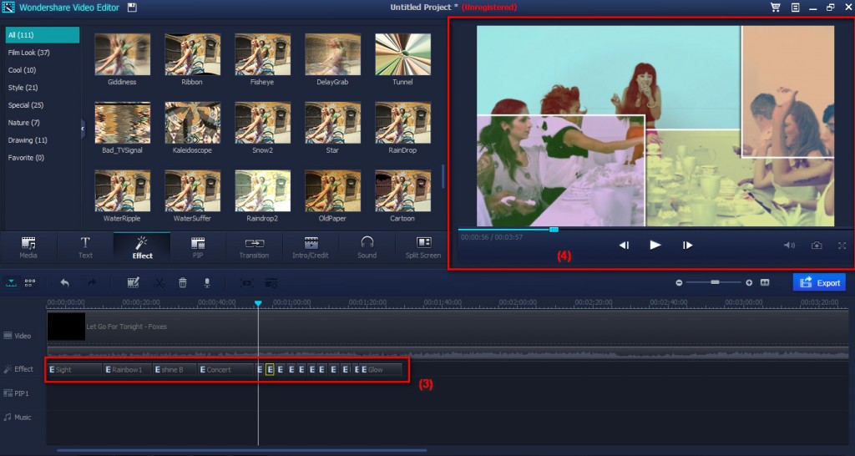Record a voiceover with the microphone icon
The height and width of the screenshot is (456, 855).
207,282
